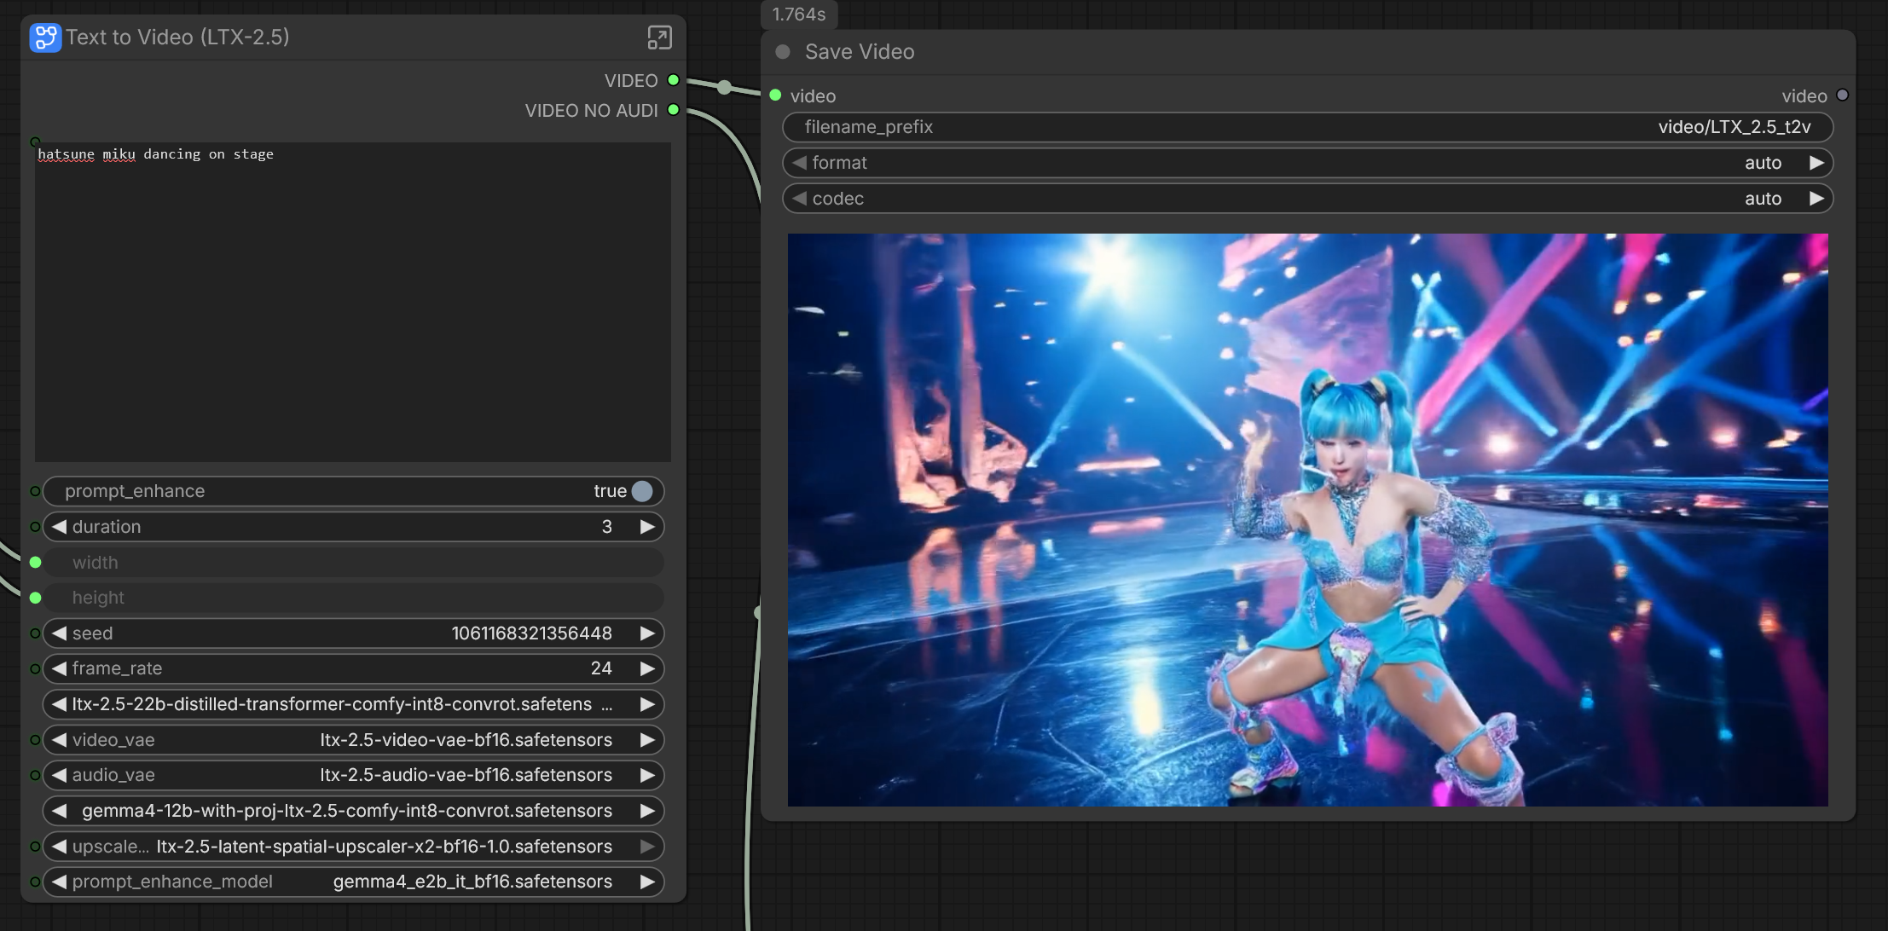Viewport: 1888px width, 931px height.
Task: Select next codec option
Action: [x=1816, y=199]
